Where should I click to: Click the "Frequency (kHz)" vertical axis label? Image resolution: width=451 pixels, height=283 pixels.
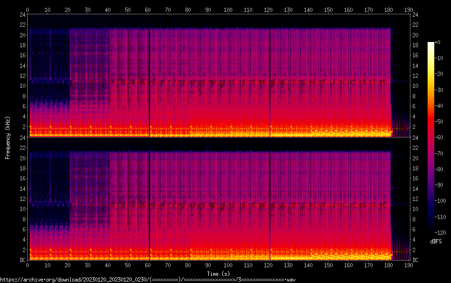(x=8, y=137)
